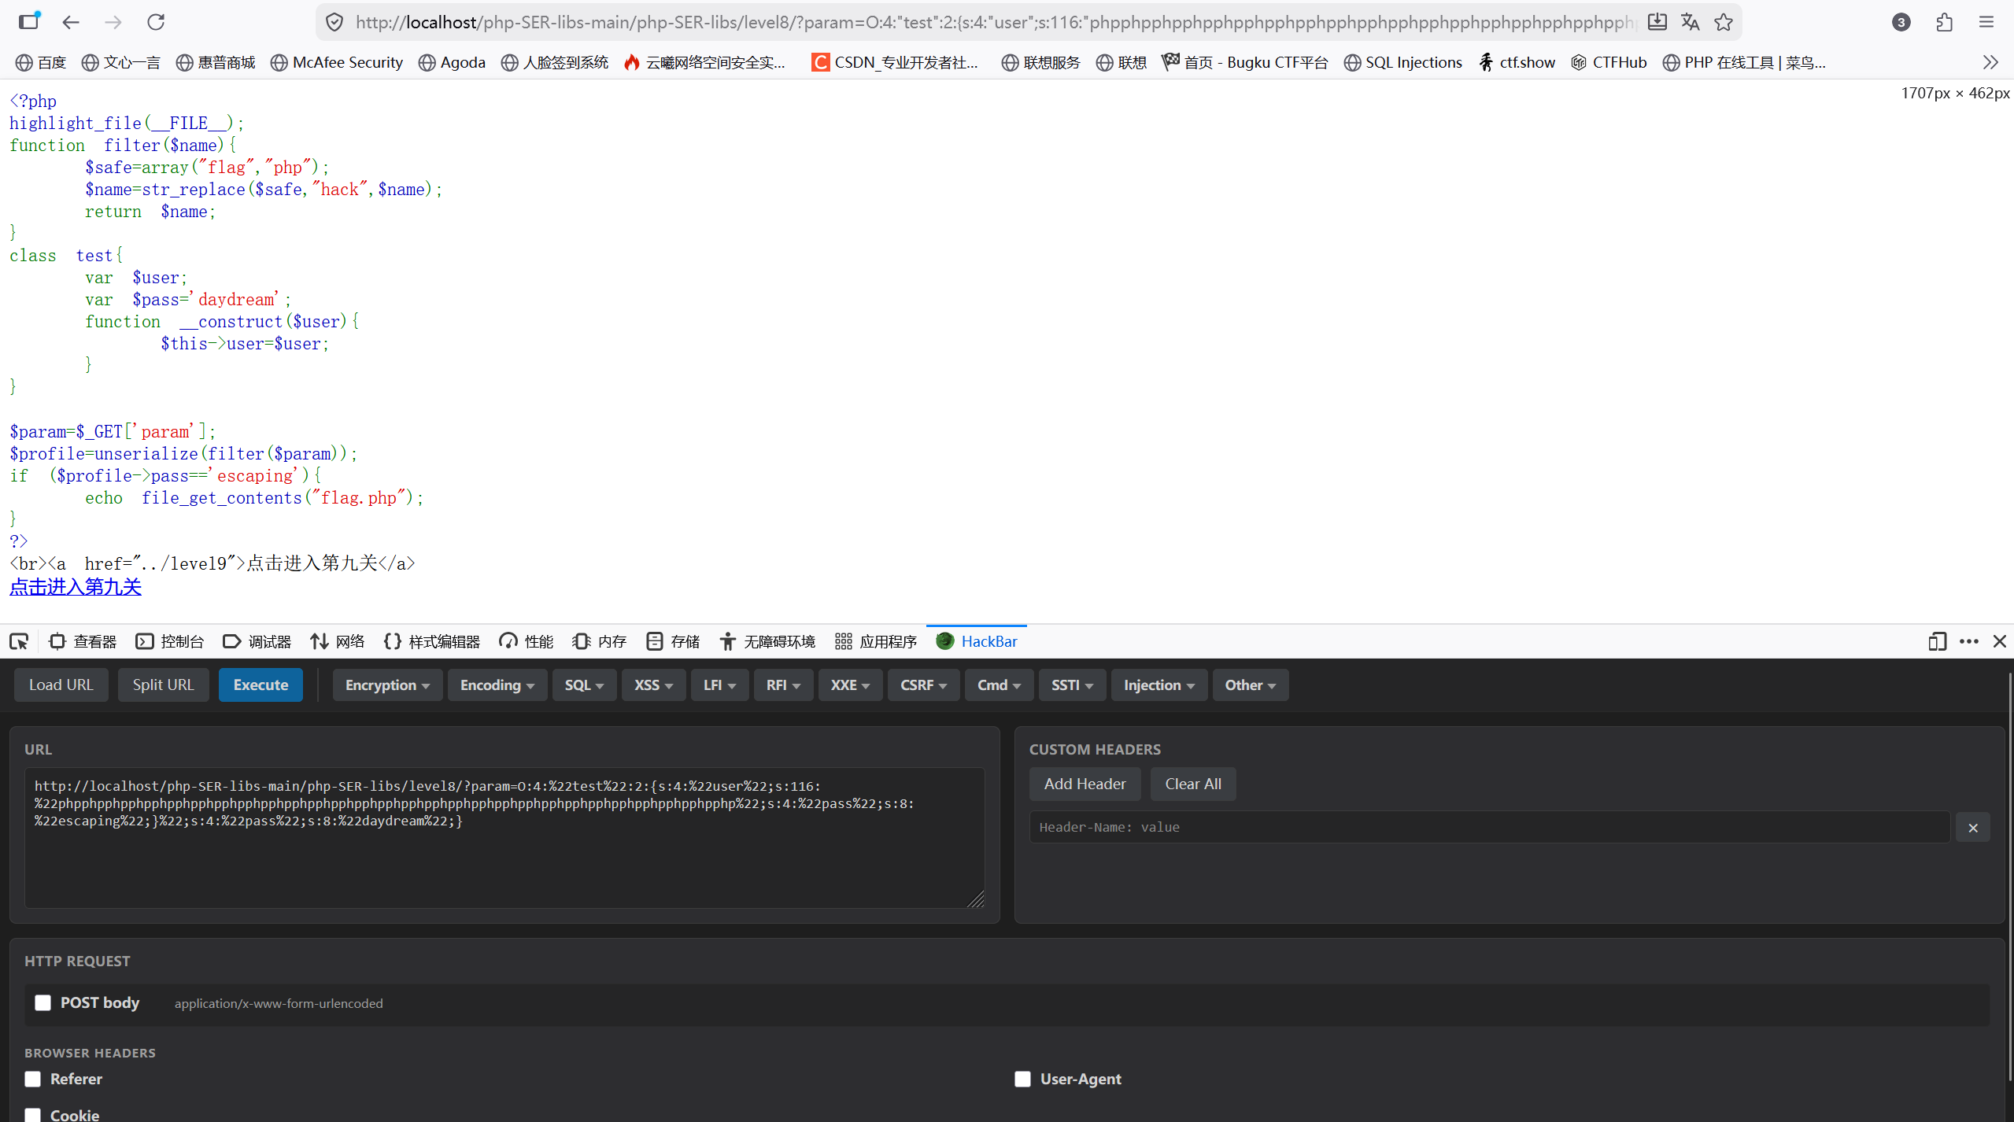Click the browser reload icon
The width and height of the screenshot is (2014, 1122).
(x=156, y=22)
